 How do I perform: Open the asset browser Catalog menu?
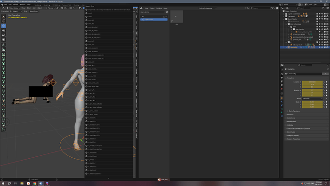[159, 8]
